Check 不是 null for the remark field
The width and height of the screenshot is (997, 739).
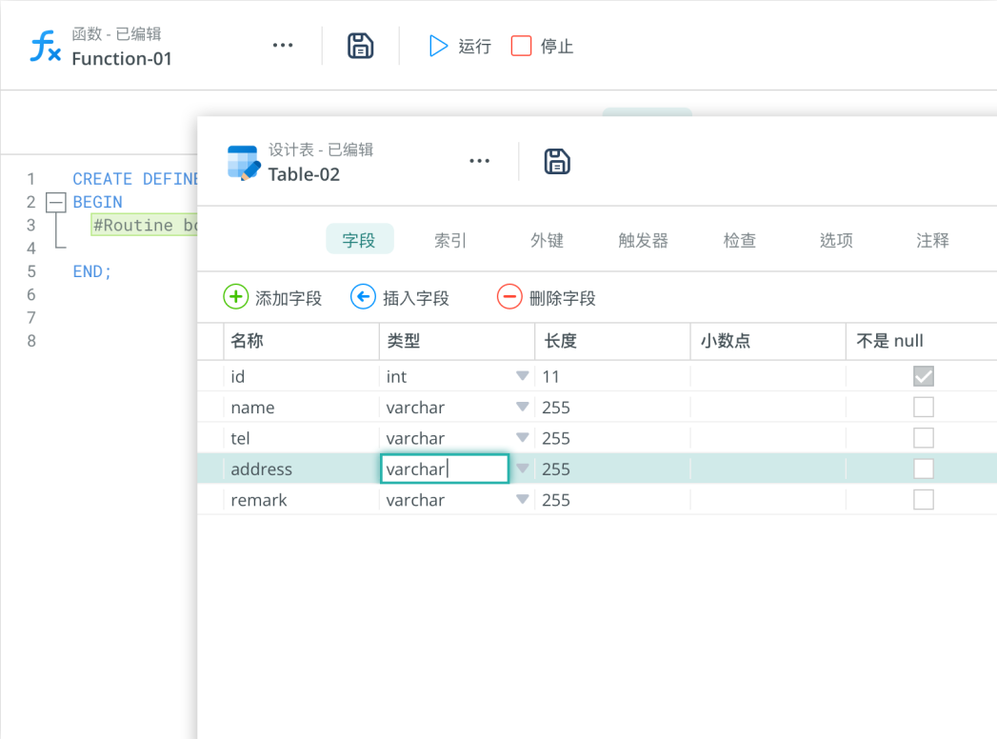[922, 499]
